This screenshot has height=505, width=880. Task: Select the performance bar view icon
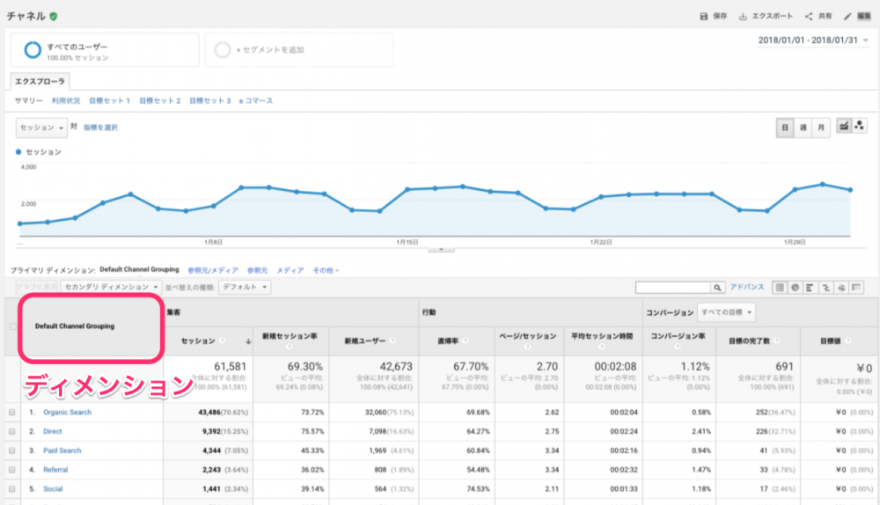(810, 288)
